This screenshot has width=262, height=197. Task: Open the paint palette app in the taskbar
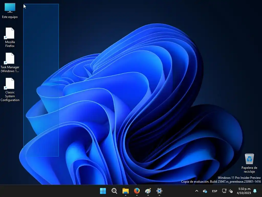pos(148,191)
